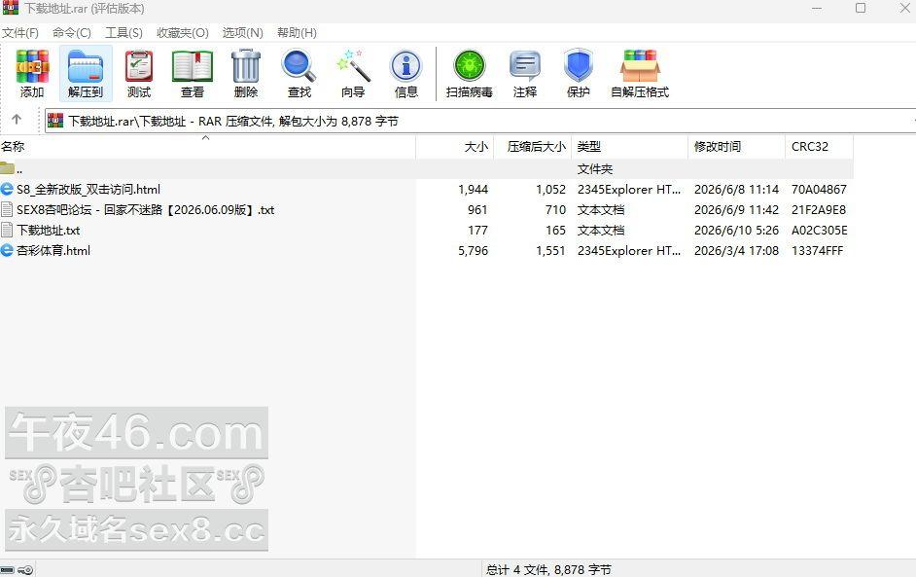This screenshot has height=577, width=916.
Task: Click modified time 2026/6/8 11:14
Action: pos(736,190)
